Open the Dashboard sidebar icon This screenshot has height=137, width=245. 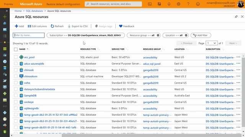point(5,30)
